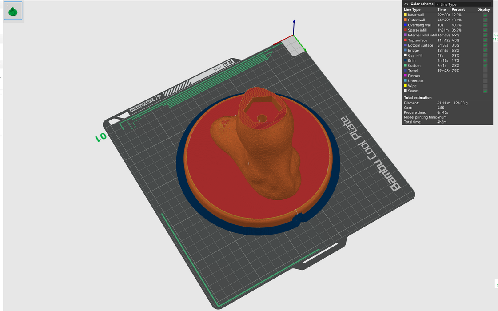Click the Internal solid infill label
Screen dimensions: 498x311
tap(422, 35)
